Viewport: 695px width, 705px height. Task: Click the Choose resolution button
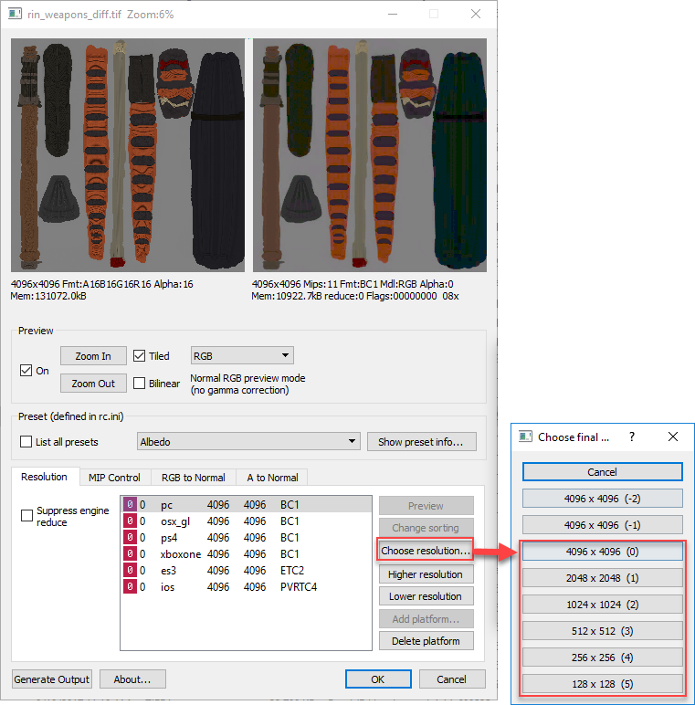425,551
